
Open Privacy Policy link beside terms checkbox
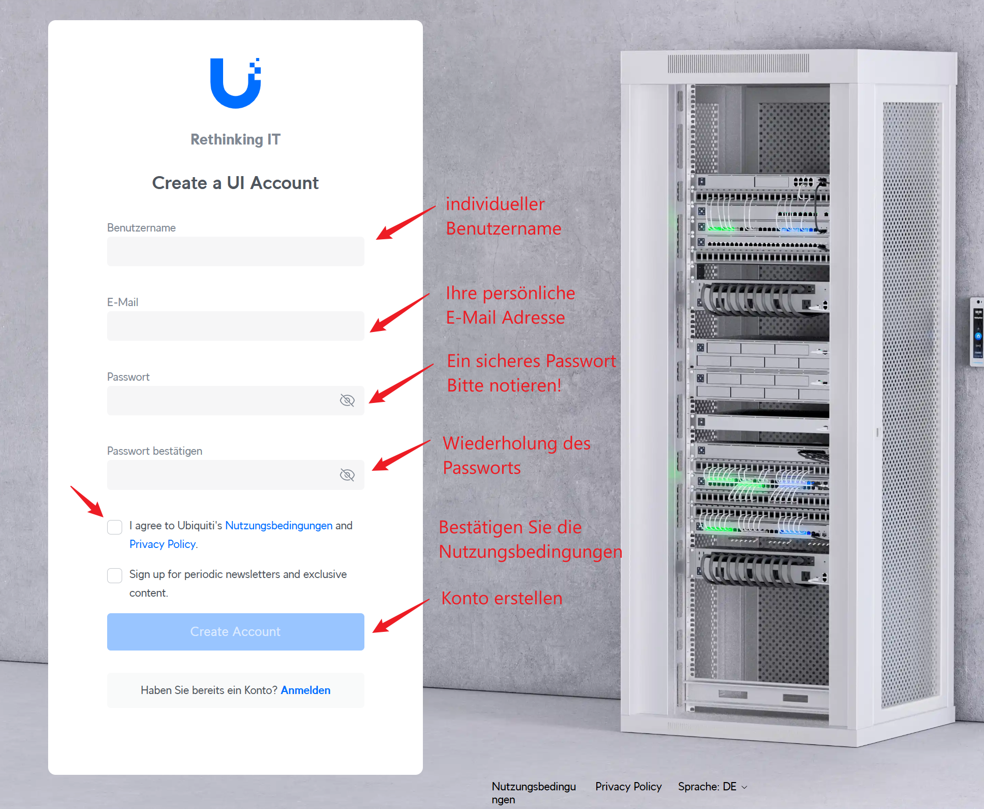(162, 544)
